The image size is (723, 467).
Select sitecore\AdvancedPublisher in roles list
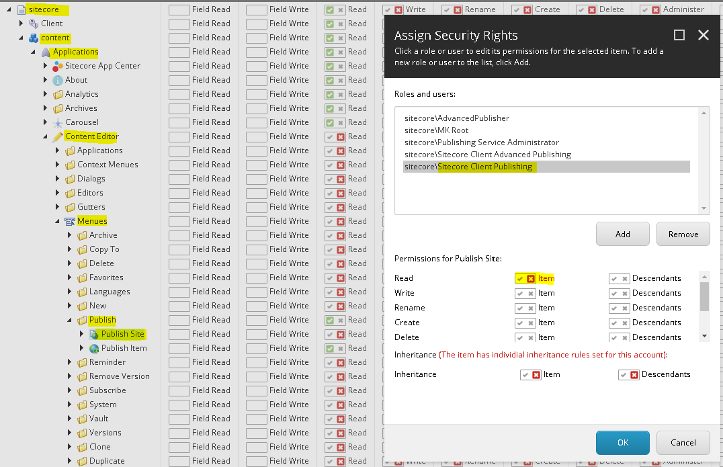(456, 118)
